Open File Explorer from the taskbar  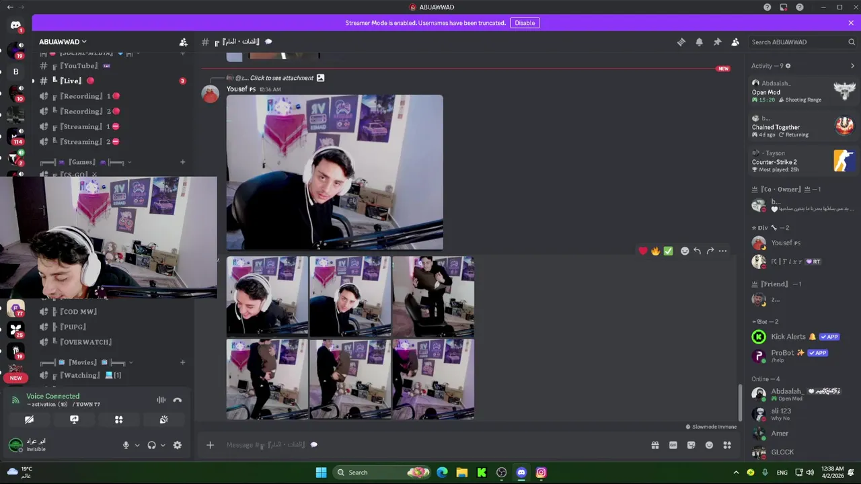click(x=461, y=473)
